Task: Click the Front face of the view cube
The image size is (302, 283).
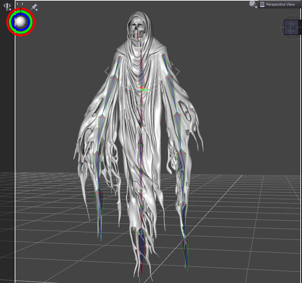Action: pos(291,28)
